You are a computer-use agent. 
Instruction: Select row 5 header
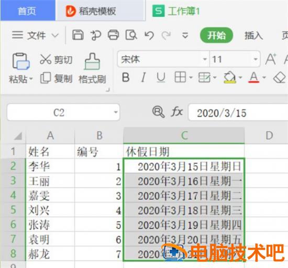pyautogui.click(x=13, y=209)
